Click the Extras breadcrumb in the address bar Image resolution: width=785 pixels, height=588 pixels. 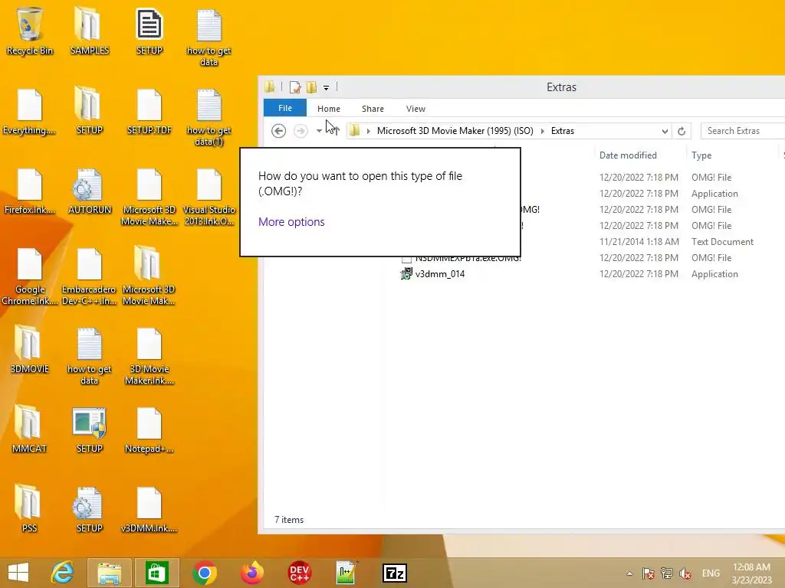pos(562,131)
